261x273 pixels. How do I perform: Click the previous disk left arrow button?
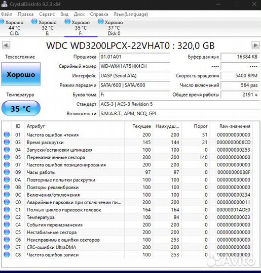click(x=6, y=45)
